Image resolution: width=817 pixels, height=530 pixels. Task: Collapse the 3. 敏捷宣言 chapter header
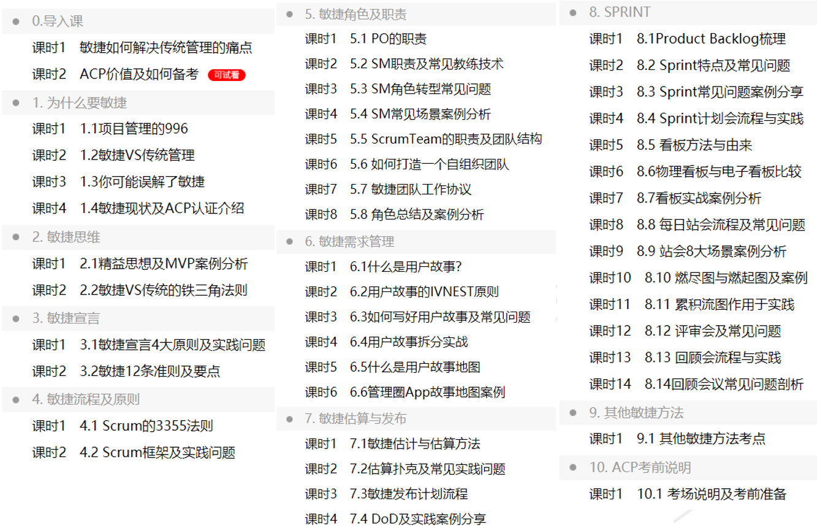139,318
